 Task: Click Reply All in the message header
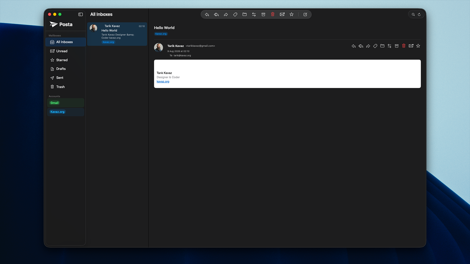[x=361, y=46]
